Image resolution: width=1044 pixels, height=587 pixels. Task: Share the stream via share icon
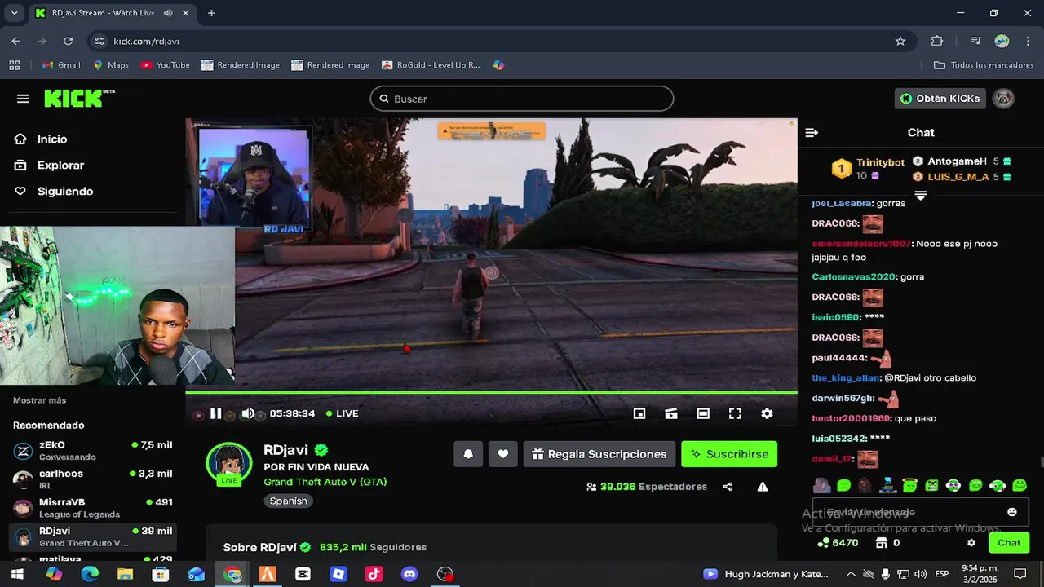point(728,487)
